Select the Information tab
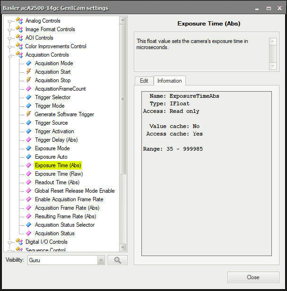 169,81
